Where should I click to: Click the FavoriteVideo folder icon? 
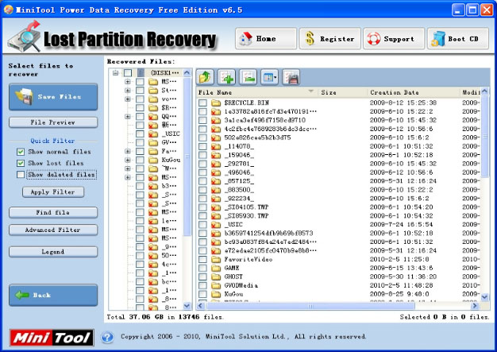216,259
